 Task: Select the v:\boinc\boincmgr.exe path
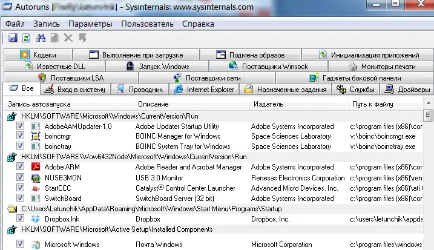click(383, 136)
